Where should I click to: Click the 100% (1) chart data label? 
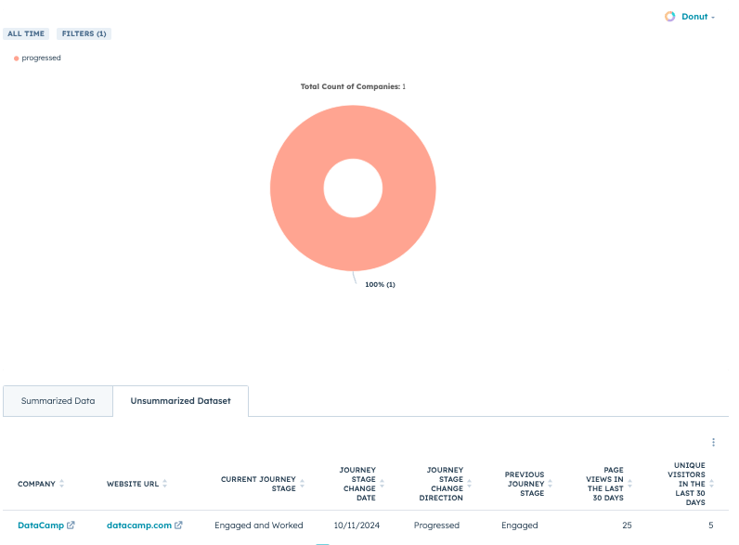[380, 284]
